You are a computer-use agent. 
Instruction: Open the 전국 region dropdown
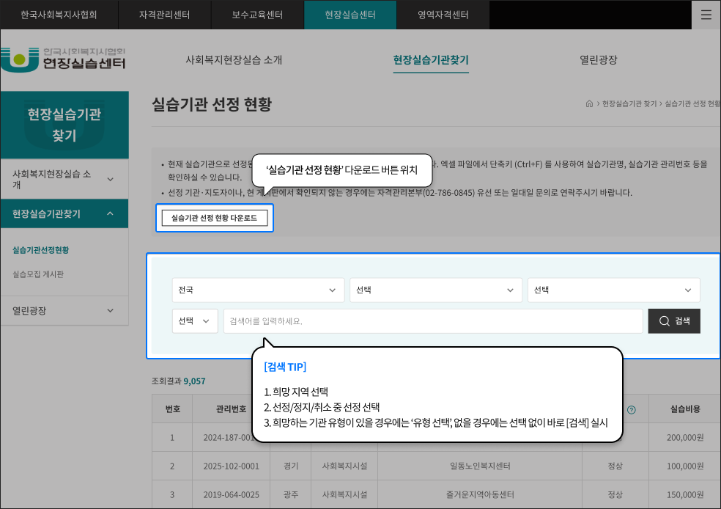click(258, 290)
